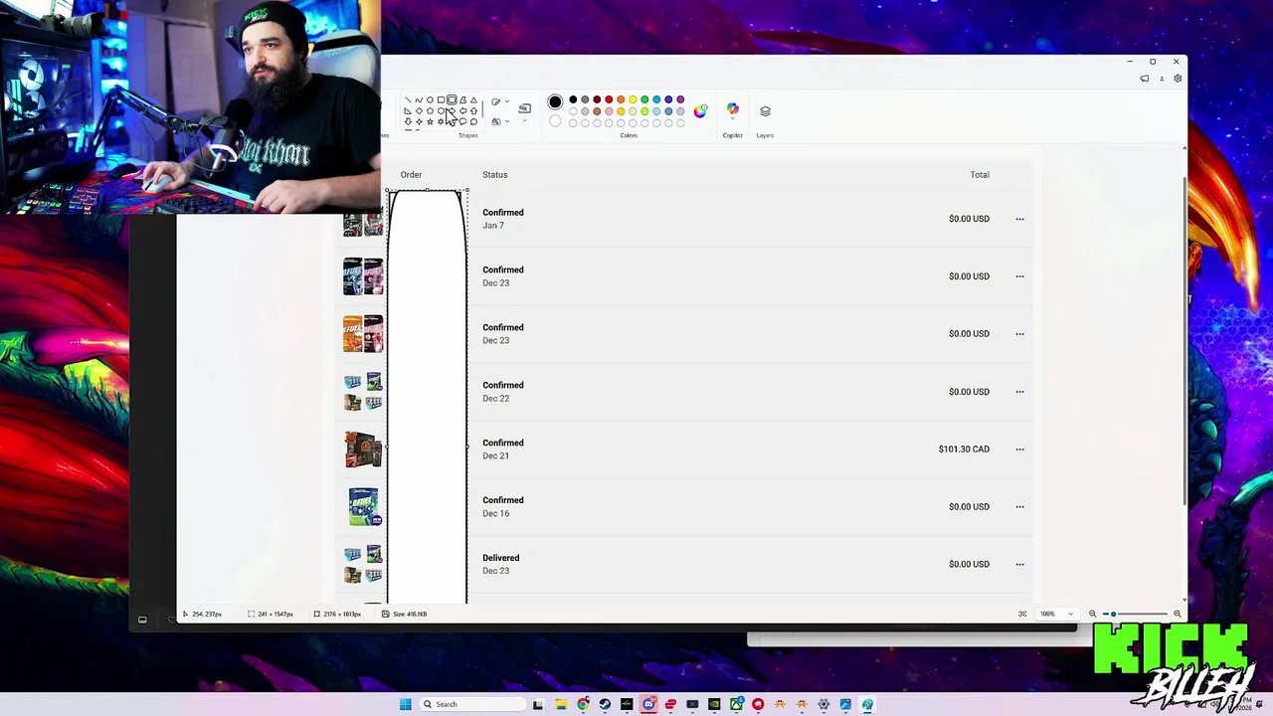Screen dimensions: 1273x716
Task: Pick the purple color swatch
Action: 680,99
